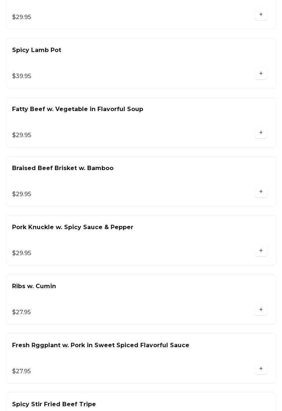Viewport: 282px width, 411px height.
Task: Open Ribs w. Cumin item title
Action: coord(34,286)
